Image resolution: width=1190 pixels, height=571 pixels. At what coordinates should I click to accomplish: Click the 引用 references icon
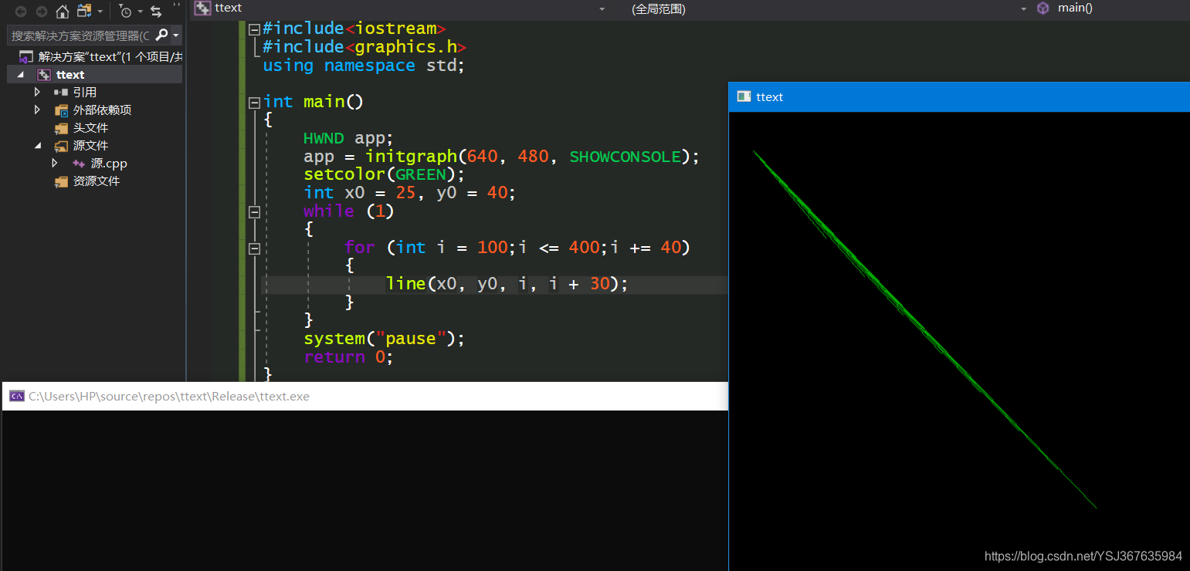click(61, 93)
